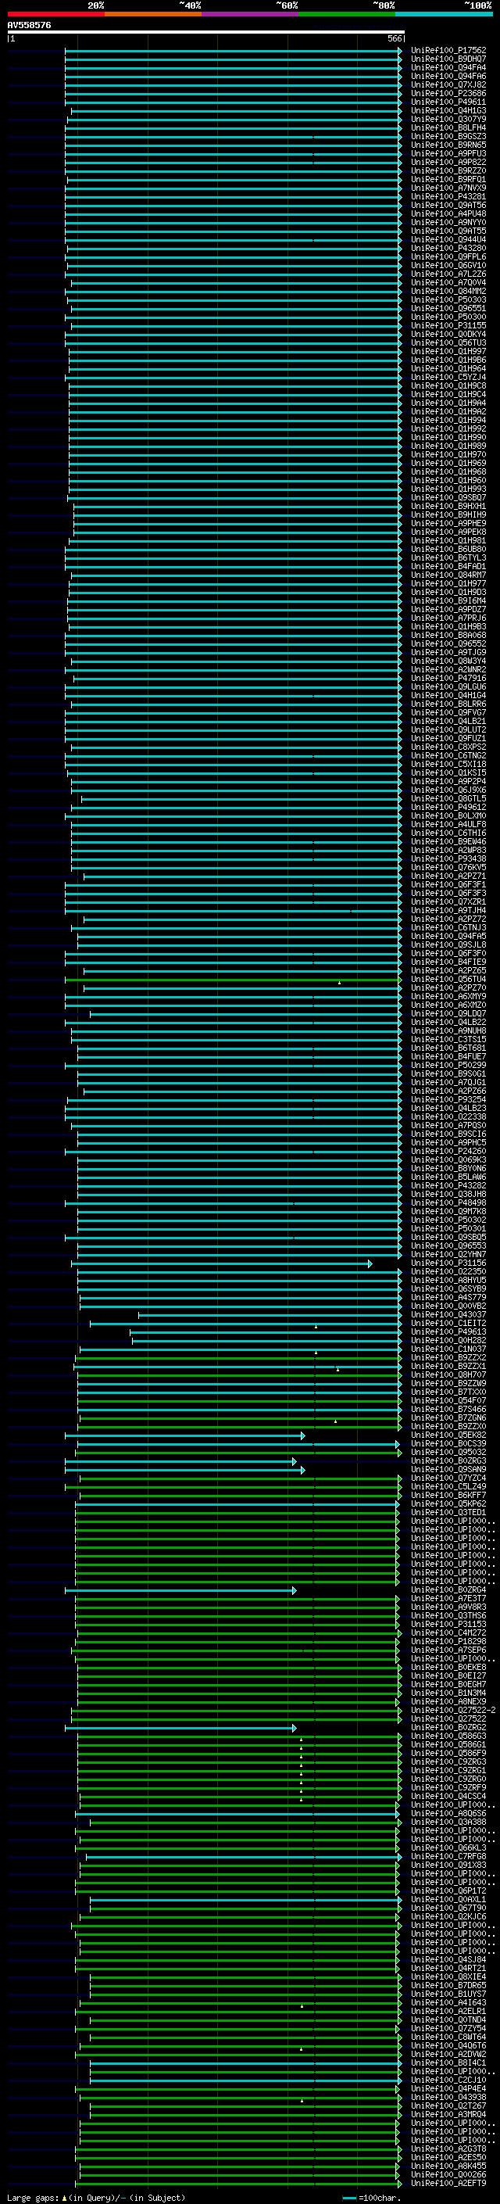Select the query ID AV558576

tap(29, 25)
